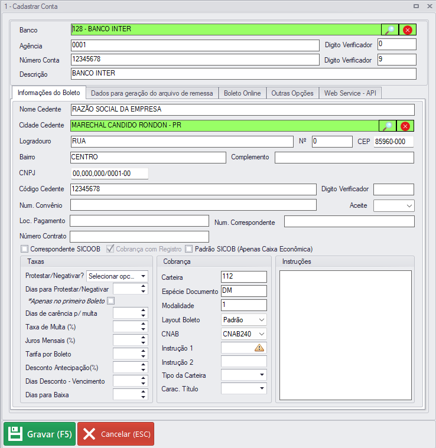Clear the Banco field with red X
Viewport: 436px width, 448px height.
(x=408, y=30)
